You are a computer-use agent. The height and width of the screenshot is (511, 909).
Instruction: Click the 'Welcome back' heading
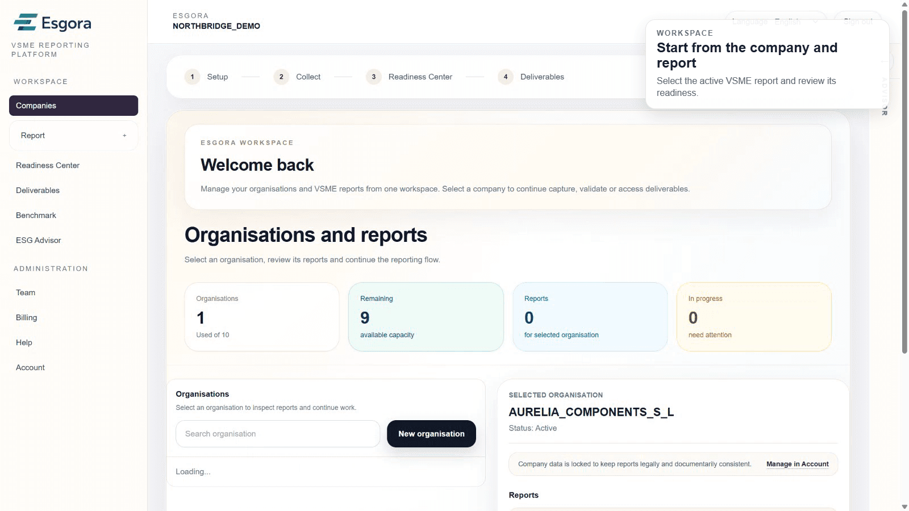click(x=257, y=165)
